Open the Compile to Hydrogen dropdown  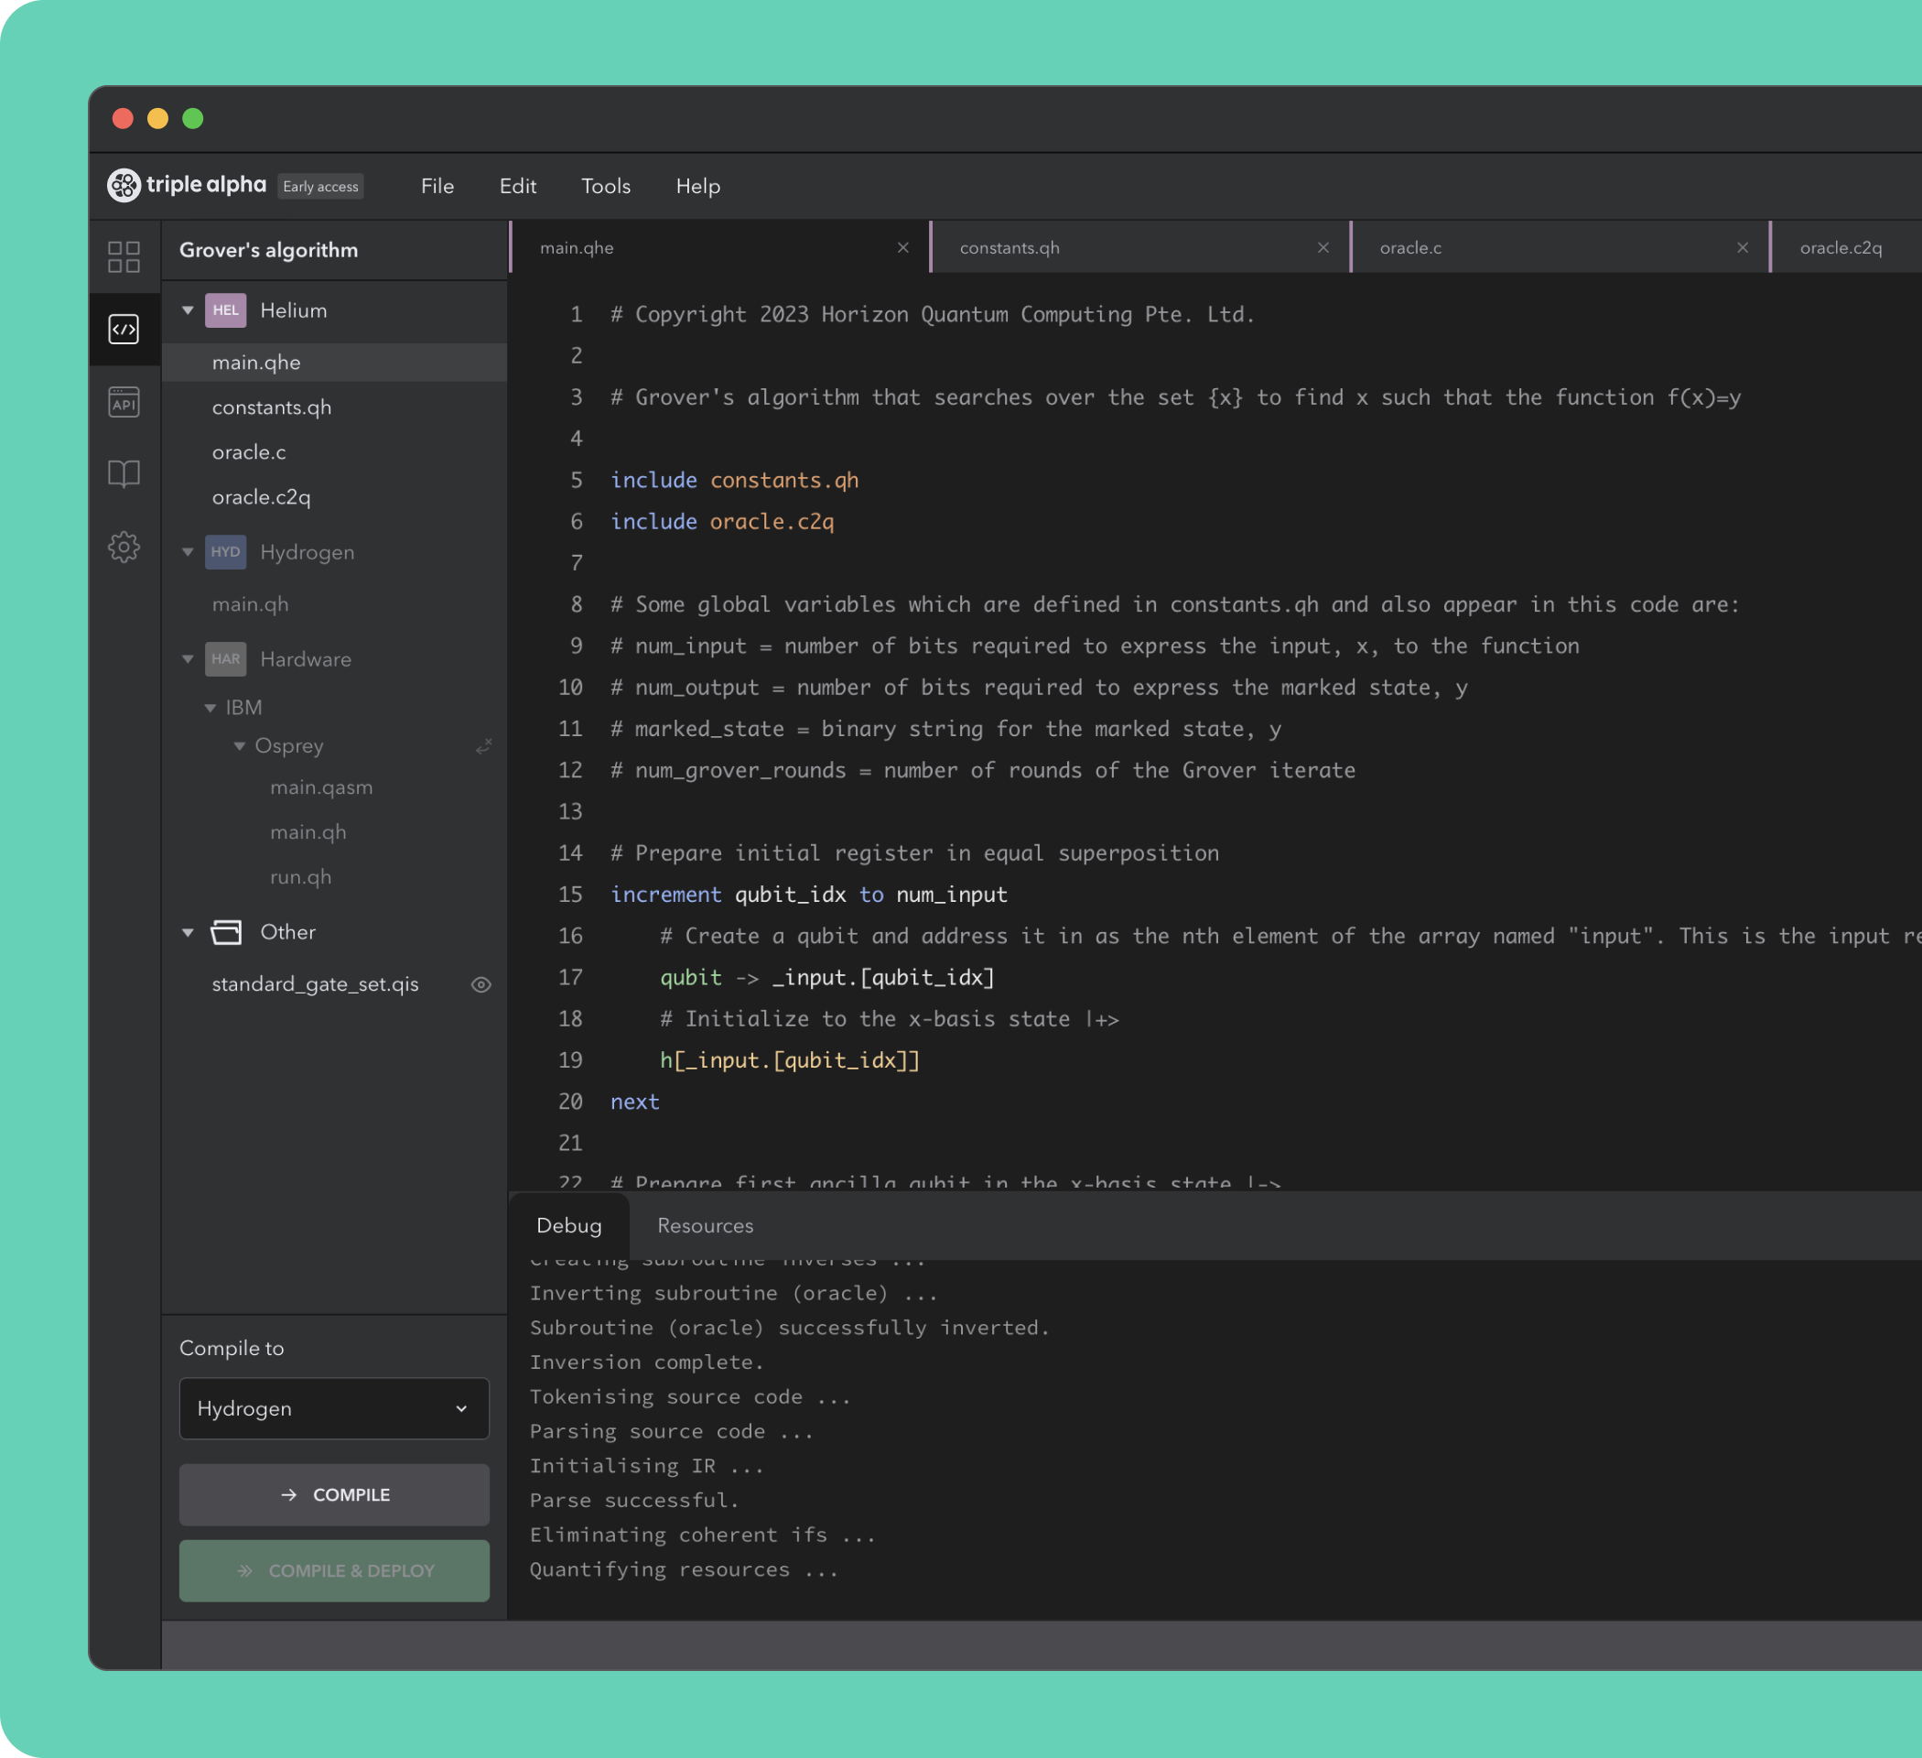point(334,1408)
